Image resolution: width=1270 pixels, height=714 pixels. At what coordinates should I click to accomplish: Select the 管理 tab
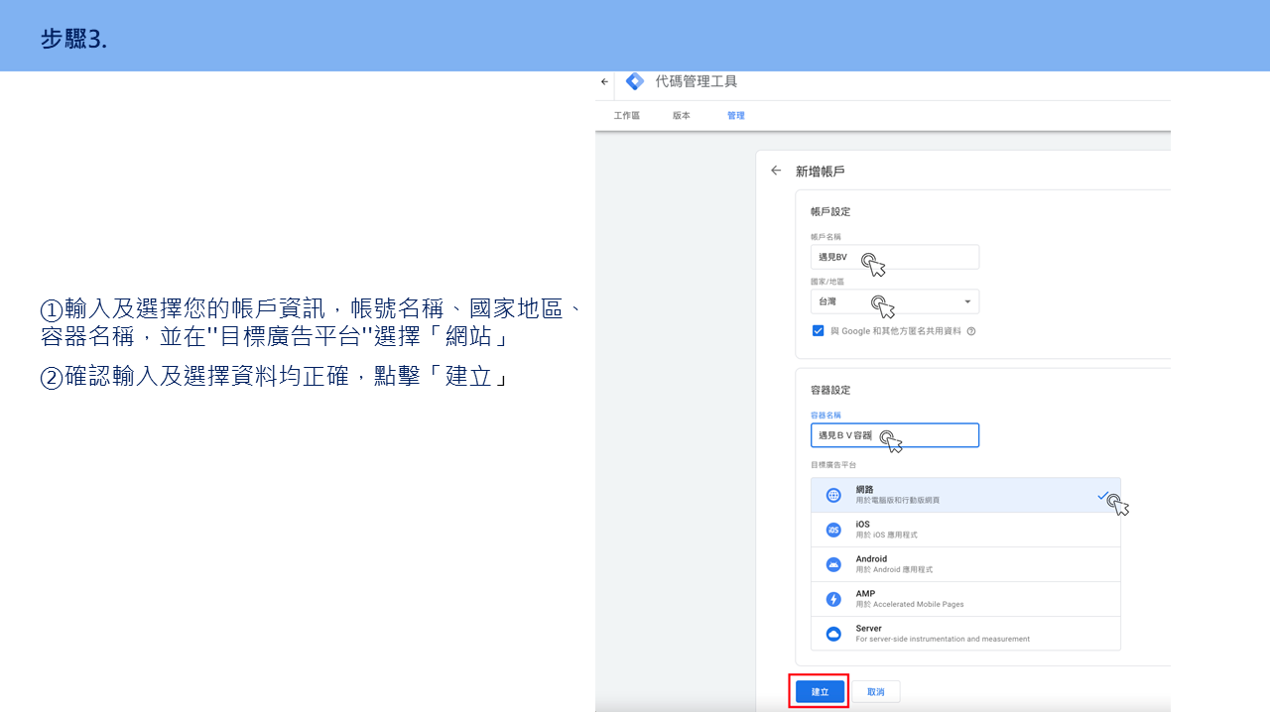point(735,116)
